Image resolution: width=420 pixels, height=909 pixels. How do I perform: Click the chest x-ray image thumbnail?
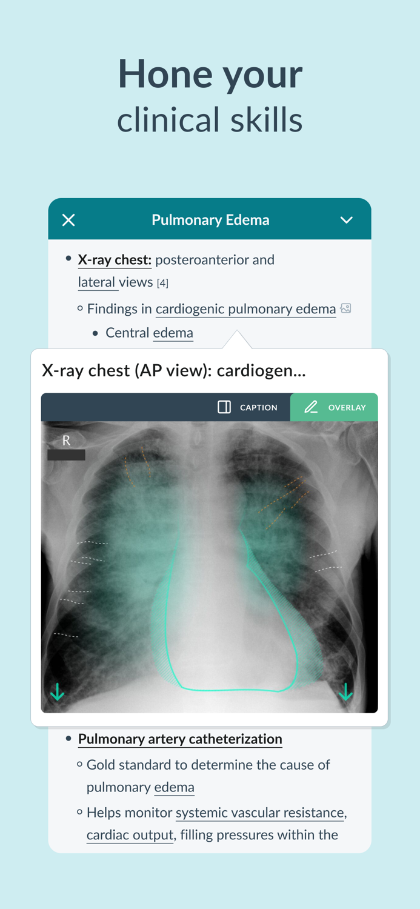210,564
